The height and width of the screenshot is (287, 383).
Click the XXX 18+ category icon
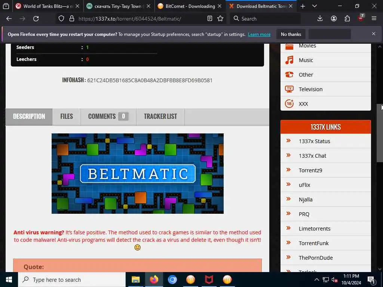(x=289, y=104)
